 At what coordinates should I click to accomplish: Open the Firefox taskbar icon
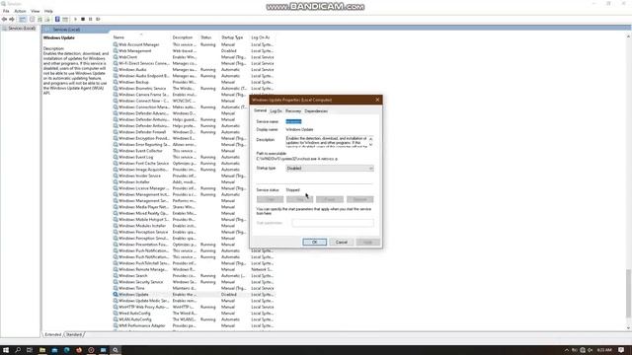79,350
